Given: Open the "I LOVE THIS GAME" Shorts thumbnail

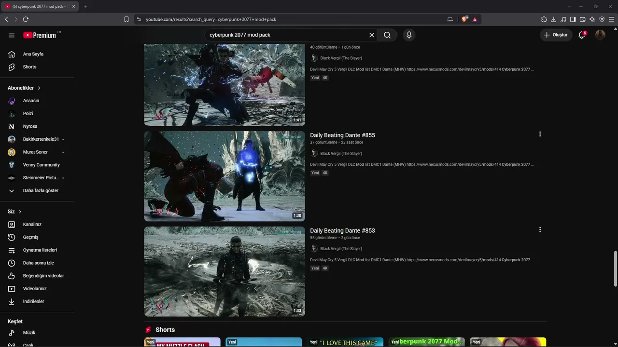Looking at the screenshot, I should tap(345, 342).
